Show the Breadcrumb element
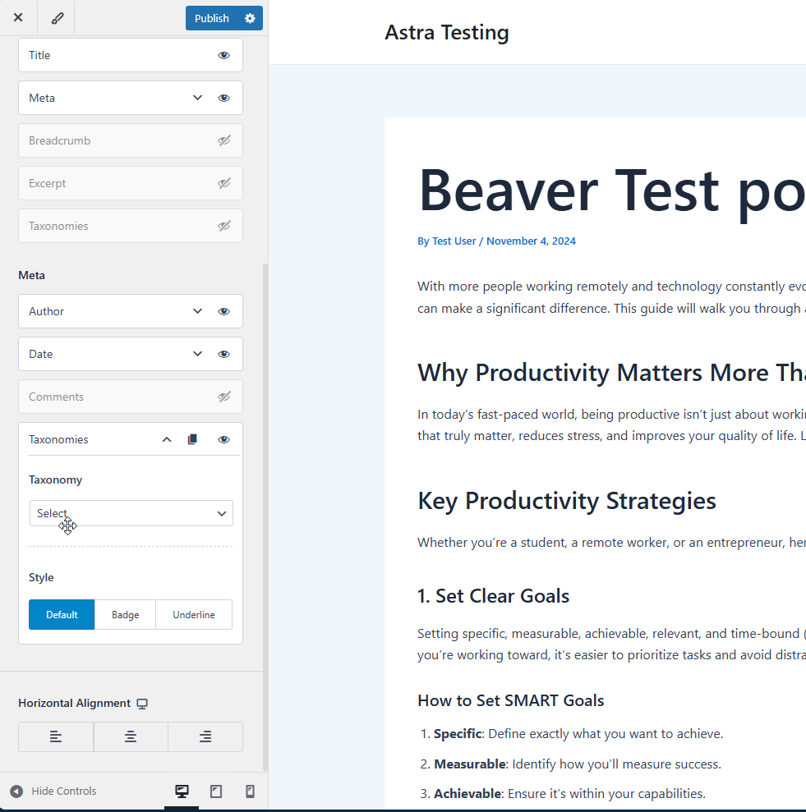This screenshot has height=812, width=806. (223, 140)
